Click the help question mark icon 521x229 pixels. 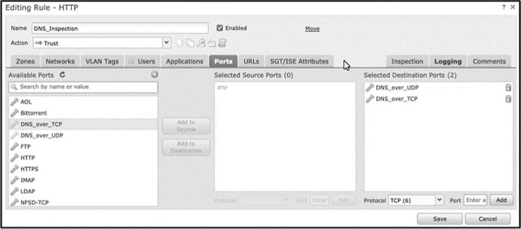pos(504,7)
